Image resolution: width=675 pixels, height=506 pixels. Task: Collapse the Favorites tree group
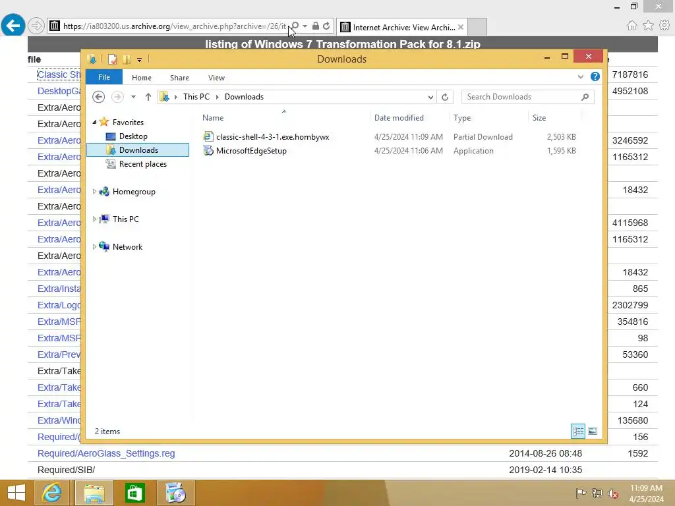coord(94,122)
